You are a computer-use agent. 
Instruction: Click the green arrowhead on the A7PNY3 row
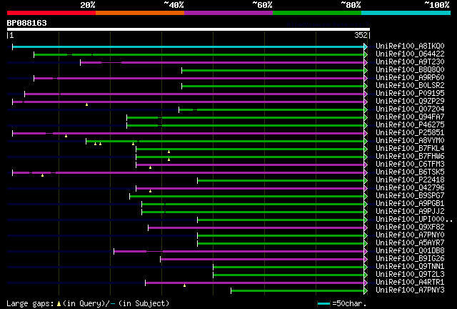click(x=366, y=291)
